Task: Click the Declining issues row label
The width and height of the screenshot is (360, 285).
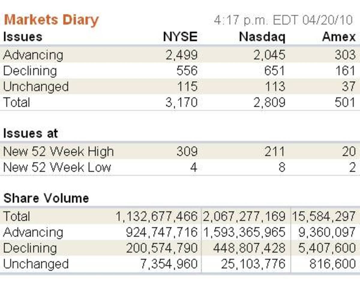Action: (x=30, y=71)
